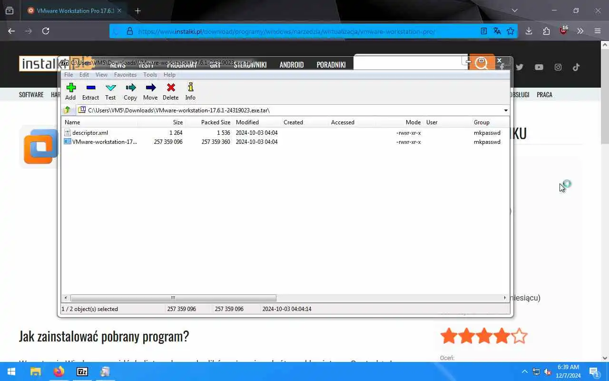609x381 pixels.
Task: Click the Extract toolbar icon
Action: coord(90,91)
